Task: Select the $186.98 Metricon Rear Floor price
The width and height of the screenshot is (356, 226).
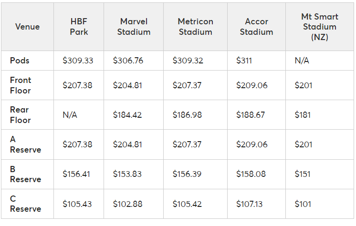Action: coord(187,115)
